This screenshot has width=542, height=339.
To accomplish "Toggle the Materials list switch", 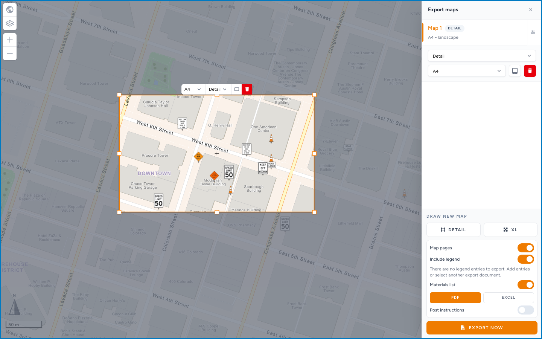I will [x=526, y=285].
